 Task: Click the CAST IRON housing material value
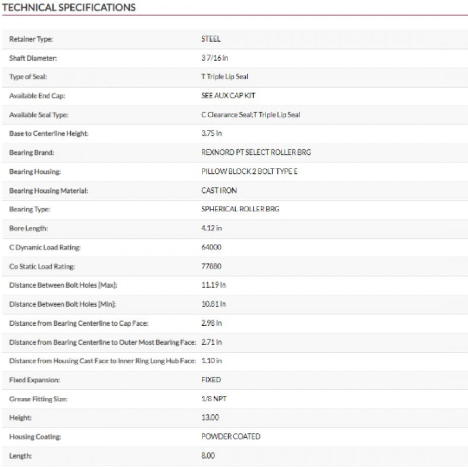tap(219, 190)
